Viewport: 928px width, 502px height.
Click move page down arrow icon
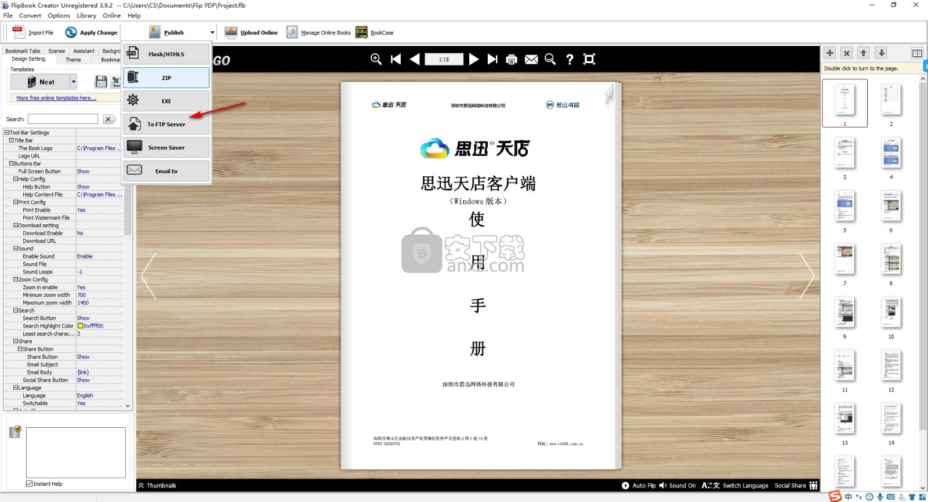882,53
